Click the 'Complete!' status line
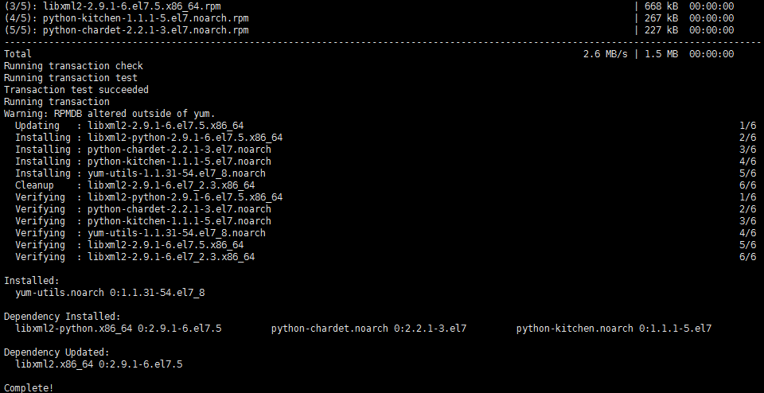Viewport: 764px width, 393px height. (x=29, y=388)
